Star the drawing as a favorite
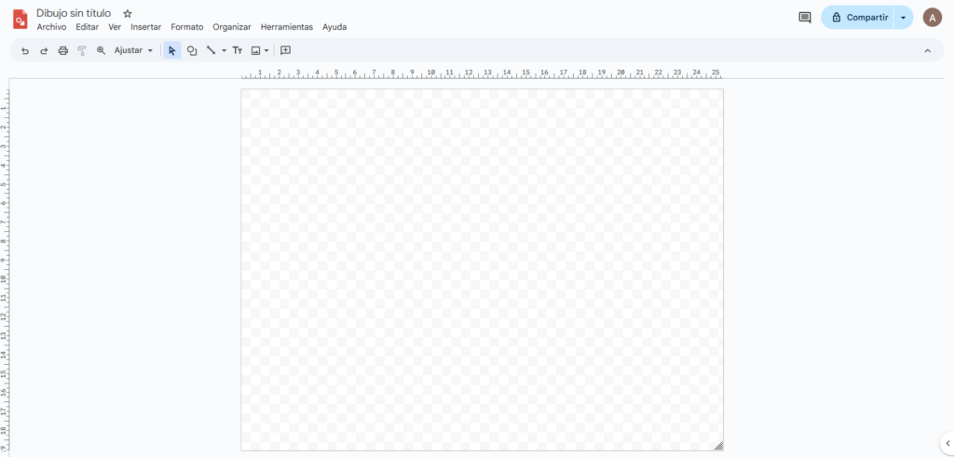Screen dimensions: 954x457 point(128,14)
